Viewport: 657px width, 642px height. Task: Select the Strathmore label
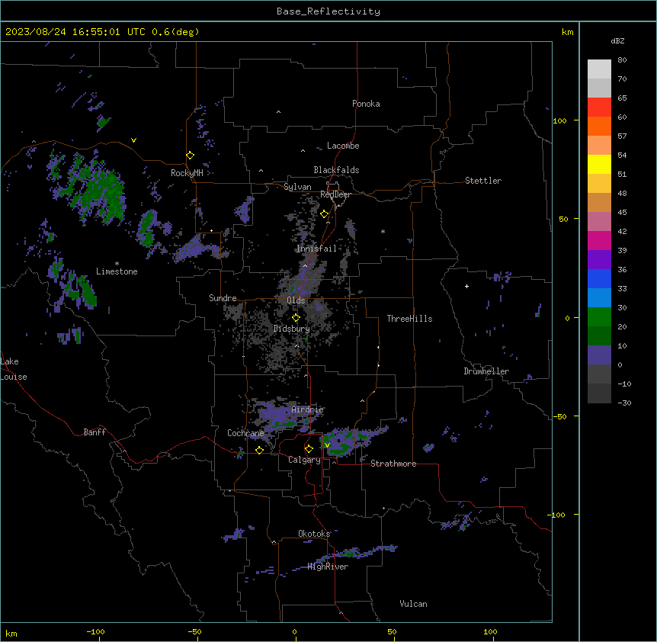tap(393, 464)
